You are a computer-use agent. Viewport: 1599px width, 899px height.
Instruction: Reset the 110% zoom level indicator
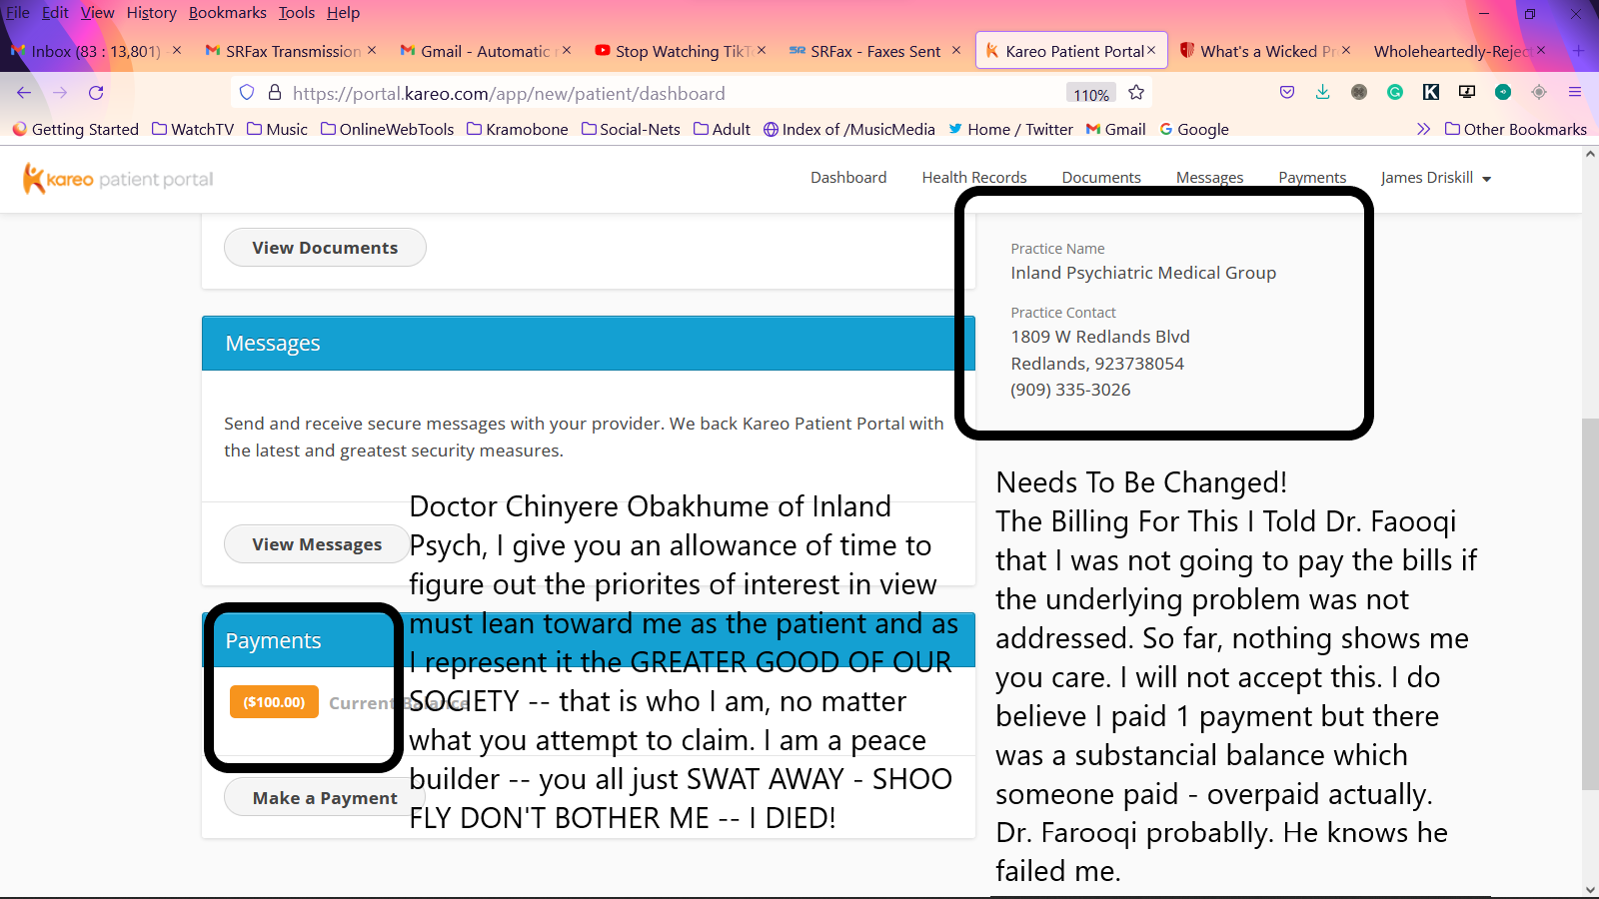(1091, 94)
